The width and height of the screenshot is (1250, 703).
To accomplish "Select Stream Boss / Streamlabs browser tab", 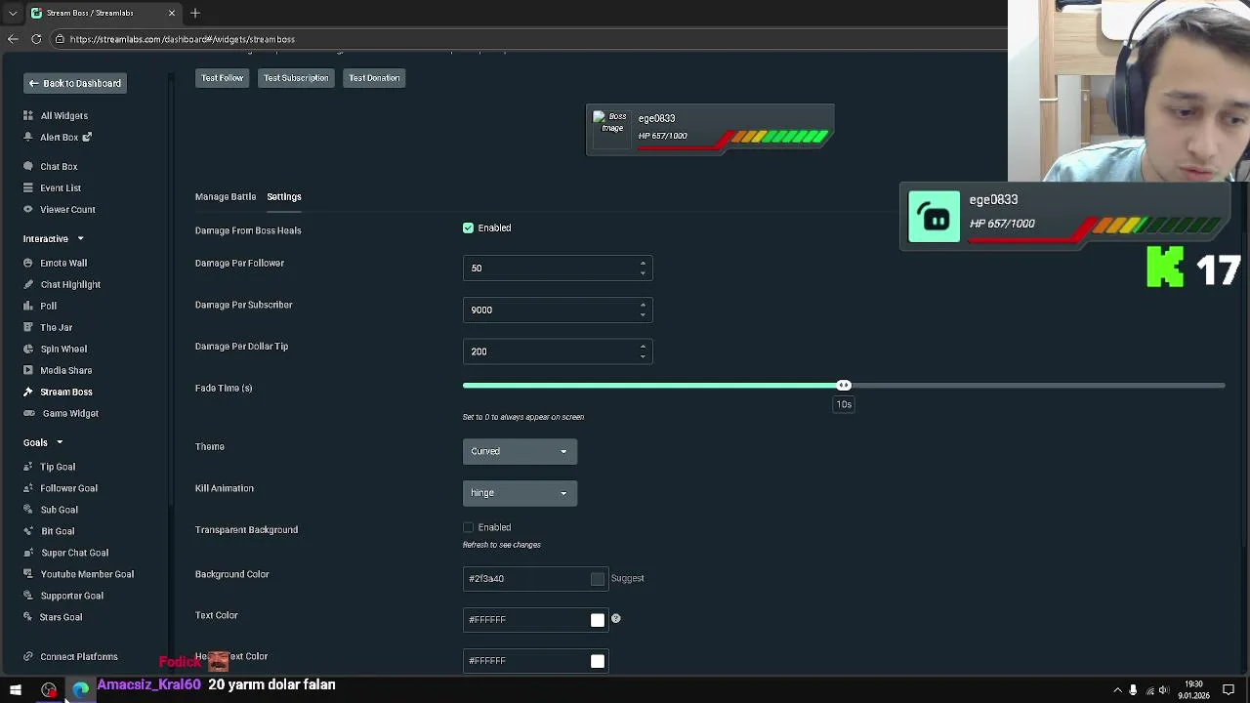I will [104, 13].
